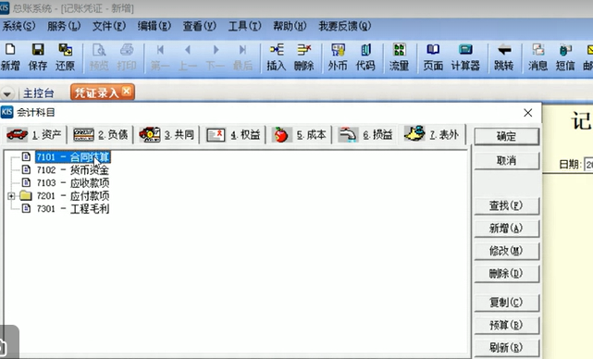Click the 日期 date input field

coord(588,164)
